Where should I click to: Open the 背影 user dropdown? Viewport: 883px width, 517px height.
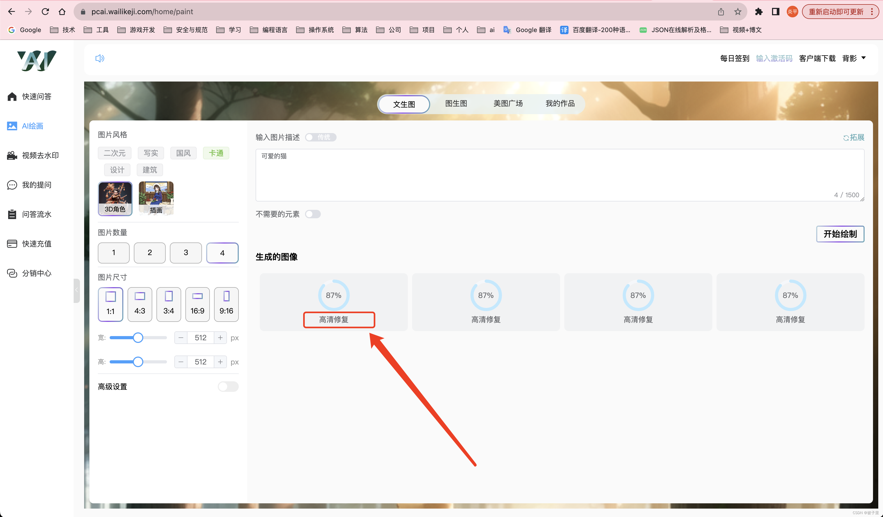[x=854, y=58]
